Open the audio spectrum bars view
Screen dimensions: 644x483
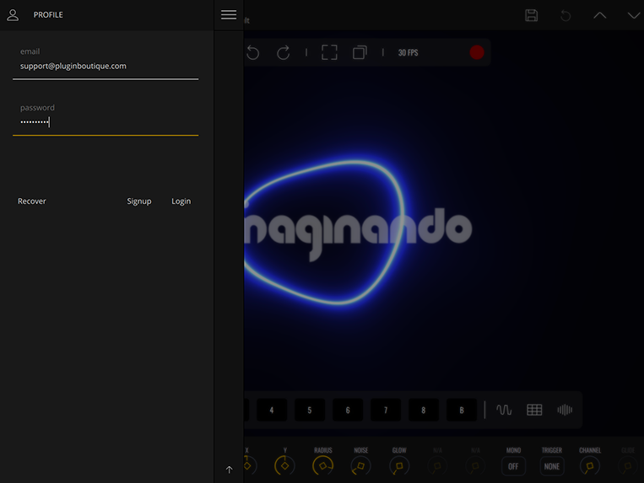pyautogui.click(x=565, y=410)
